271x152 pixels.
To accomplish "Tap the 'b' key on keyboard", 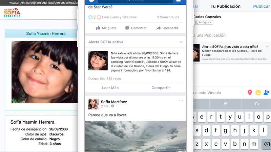I will coord(235,144).
